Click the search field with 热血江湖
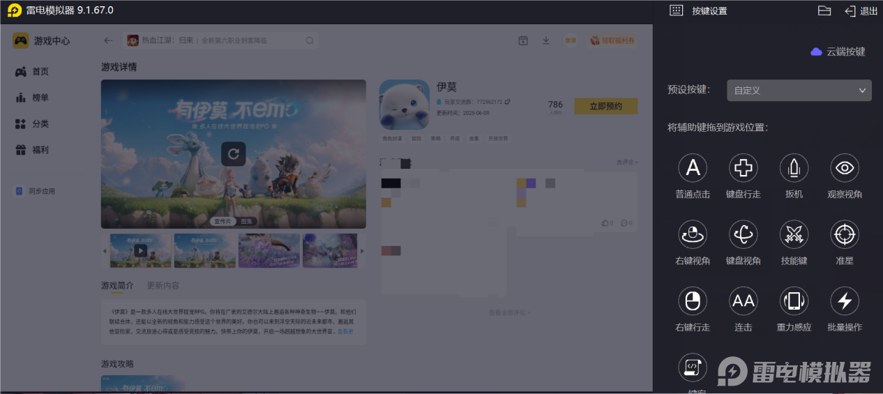 [x=221, y=40]
